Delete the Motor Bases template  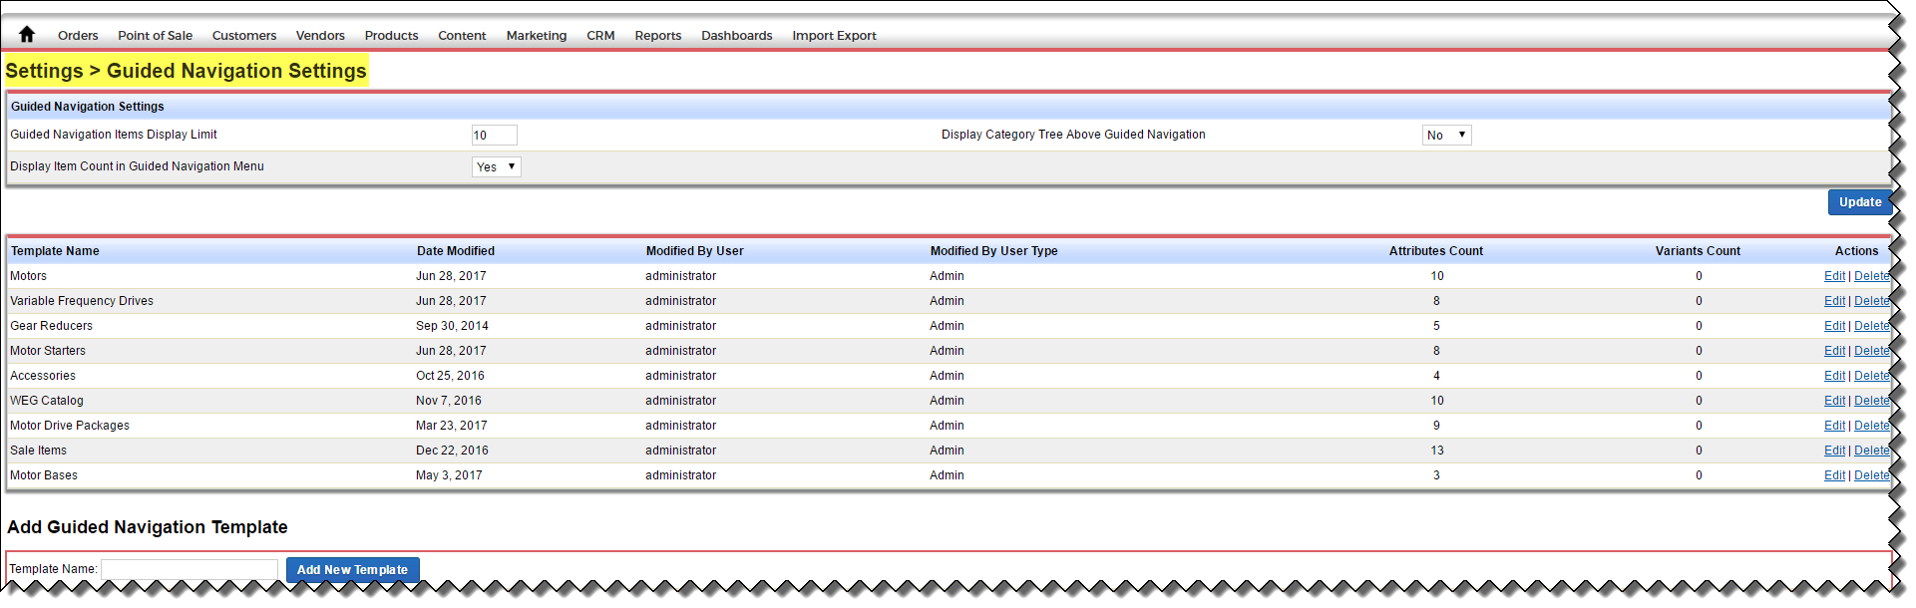coord(1872,475)
